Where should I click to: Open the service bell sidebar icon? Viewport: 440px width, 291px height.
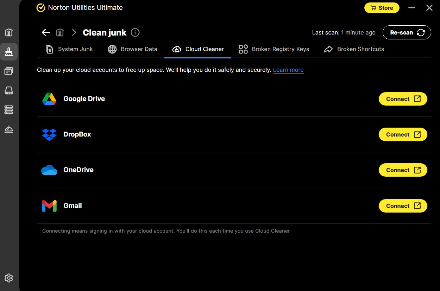click(x=9, y=129)
